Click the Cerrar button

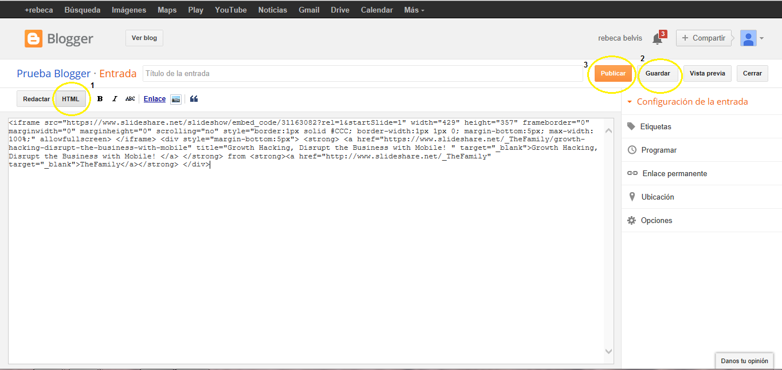click(752, 73)
